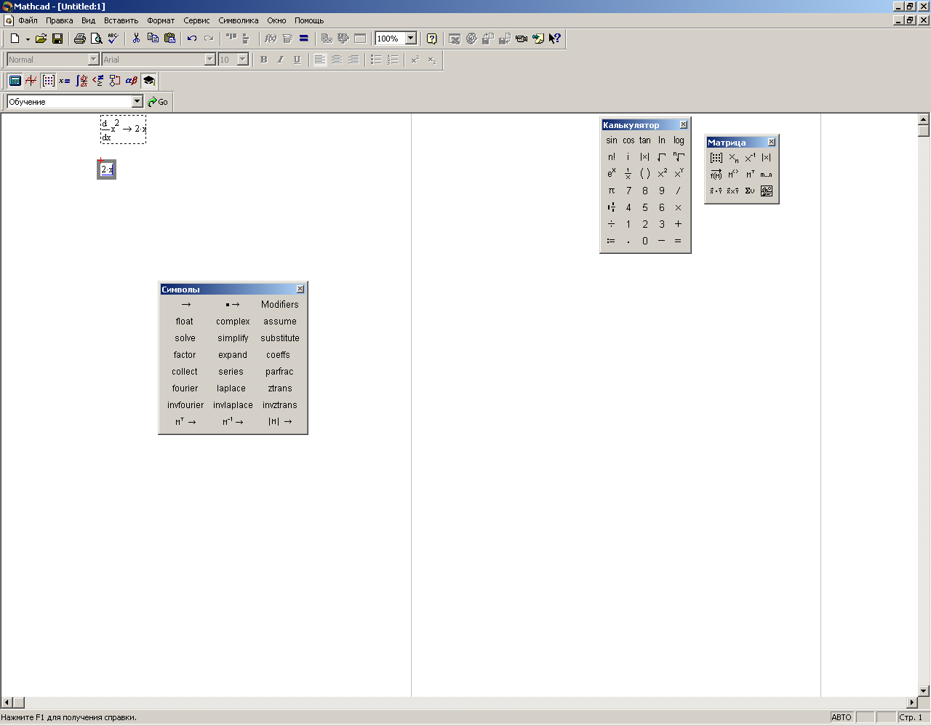
Task: Close the Символы palette
Action: [300, 290]
